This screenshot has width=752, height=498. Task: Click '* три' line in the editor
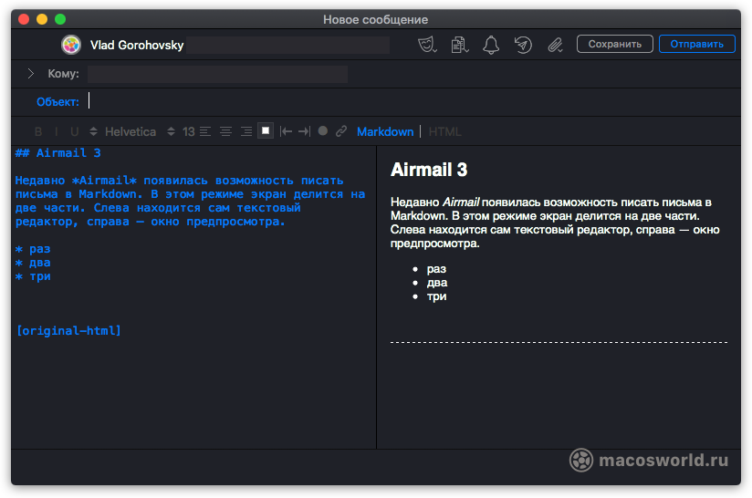[33, 276]
